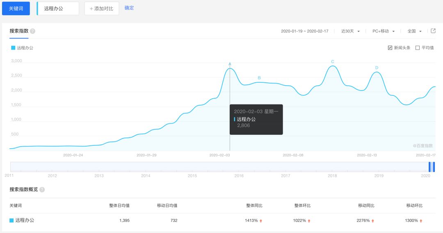Viewport: 443px width, 233px height.
Task: Click the 远程办公 legend color square
Action: (13, 48)
